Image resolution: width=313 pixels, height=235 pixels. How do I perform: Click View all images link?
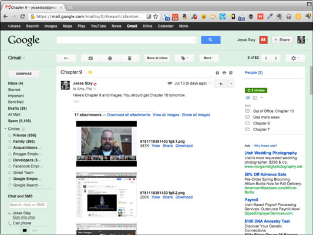coord(166,115)
